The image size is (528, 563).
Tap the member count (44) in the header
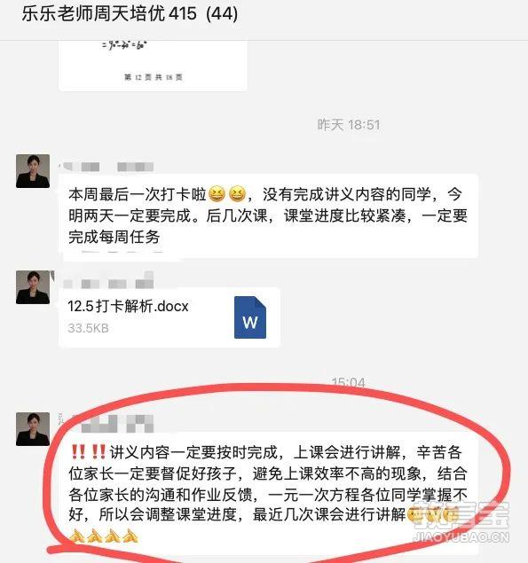click(222, 14)
